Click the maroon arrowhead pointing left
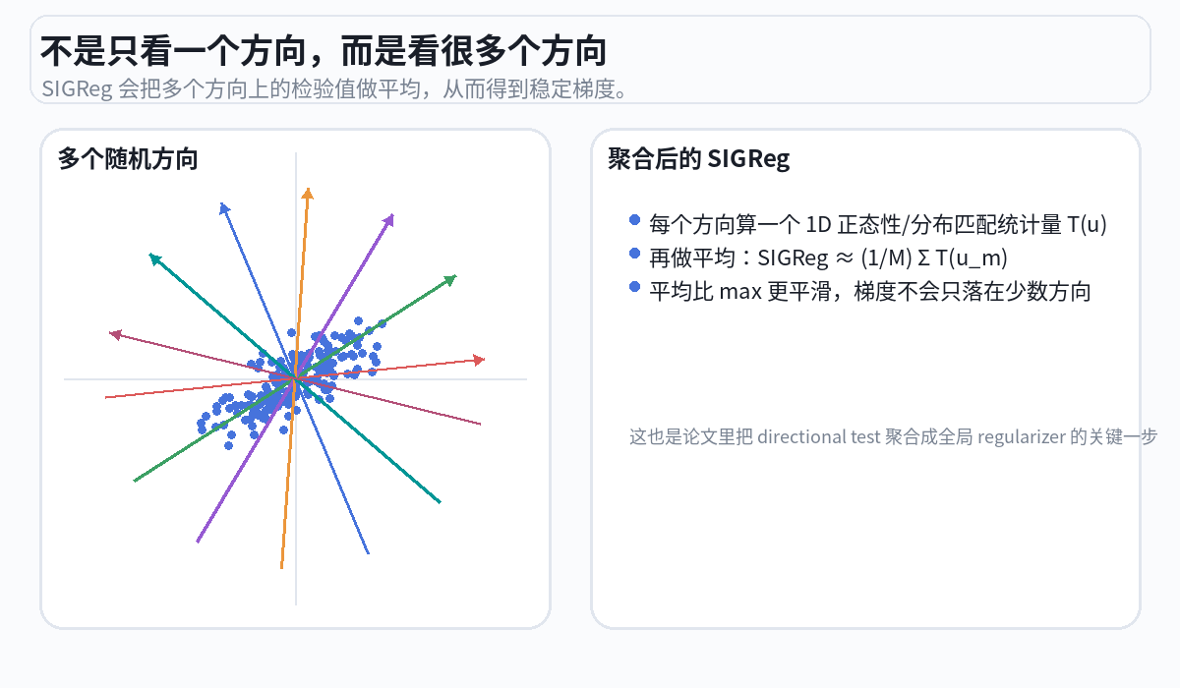The image size is (1180, 688). click(114, 335)
